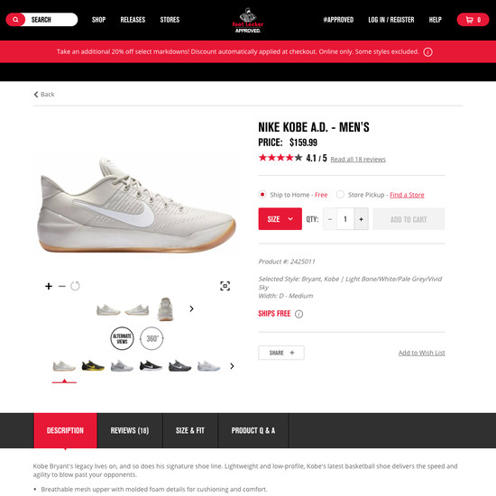Screen dimensions: 496x496
Task: Click the red search magnifier icon
Action: tap(15, 20)
